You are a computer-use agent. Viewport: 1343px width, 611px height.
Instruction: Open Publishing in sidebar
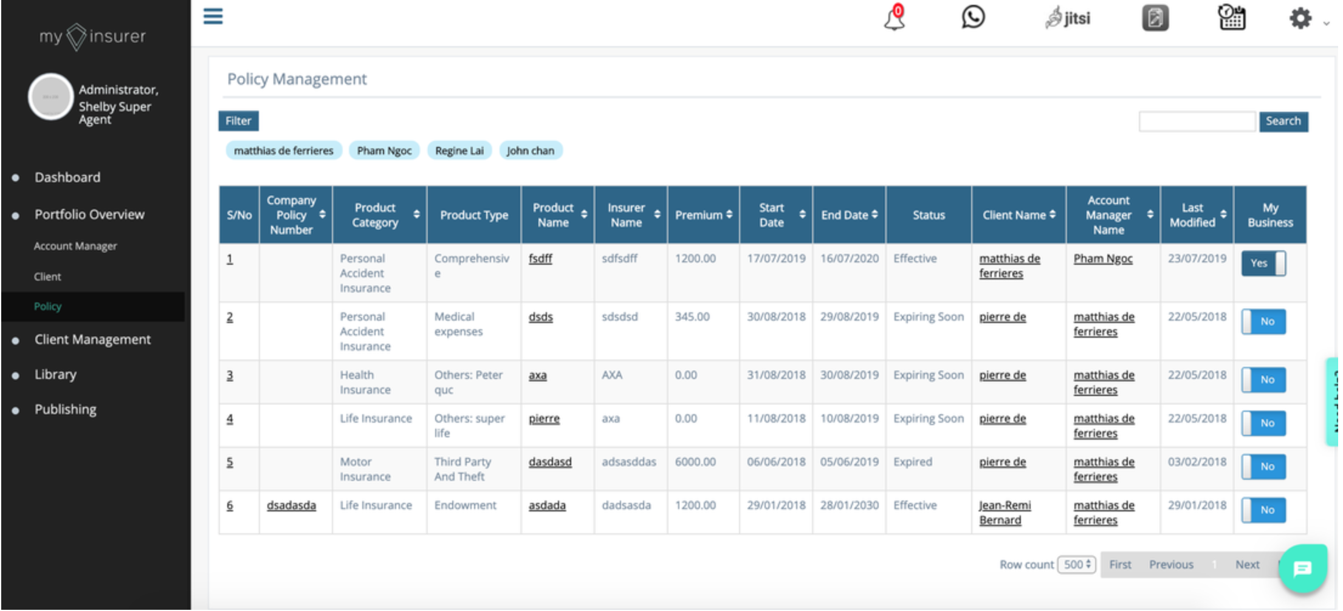[66, 409]
